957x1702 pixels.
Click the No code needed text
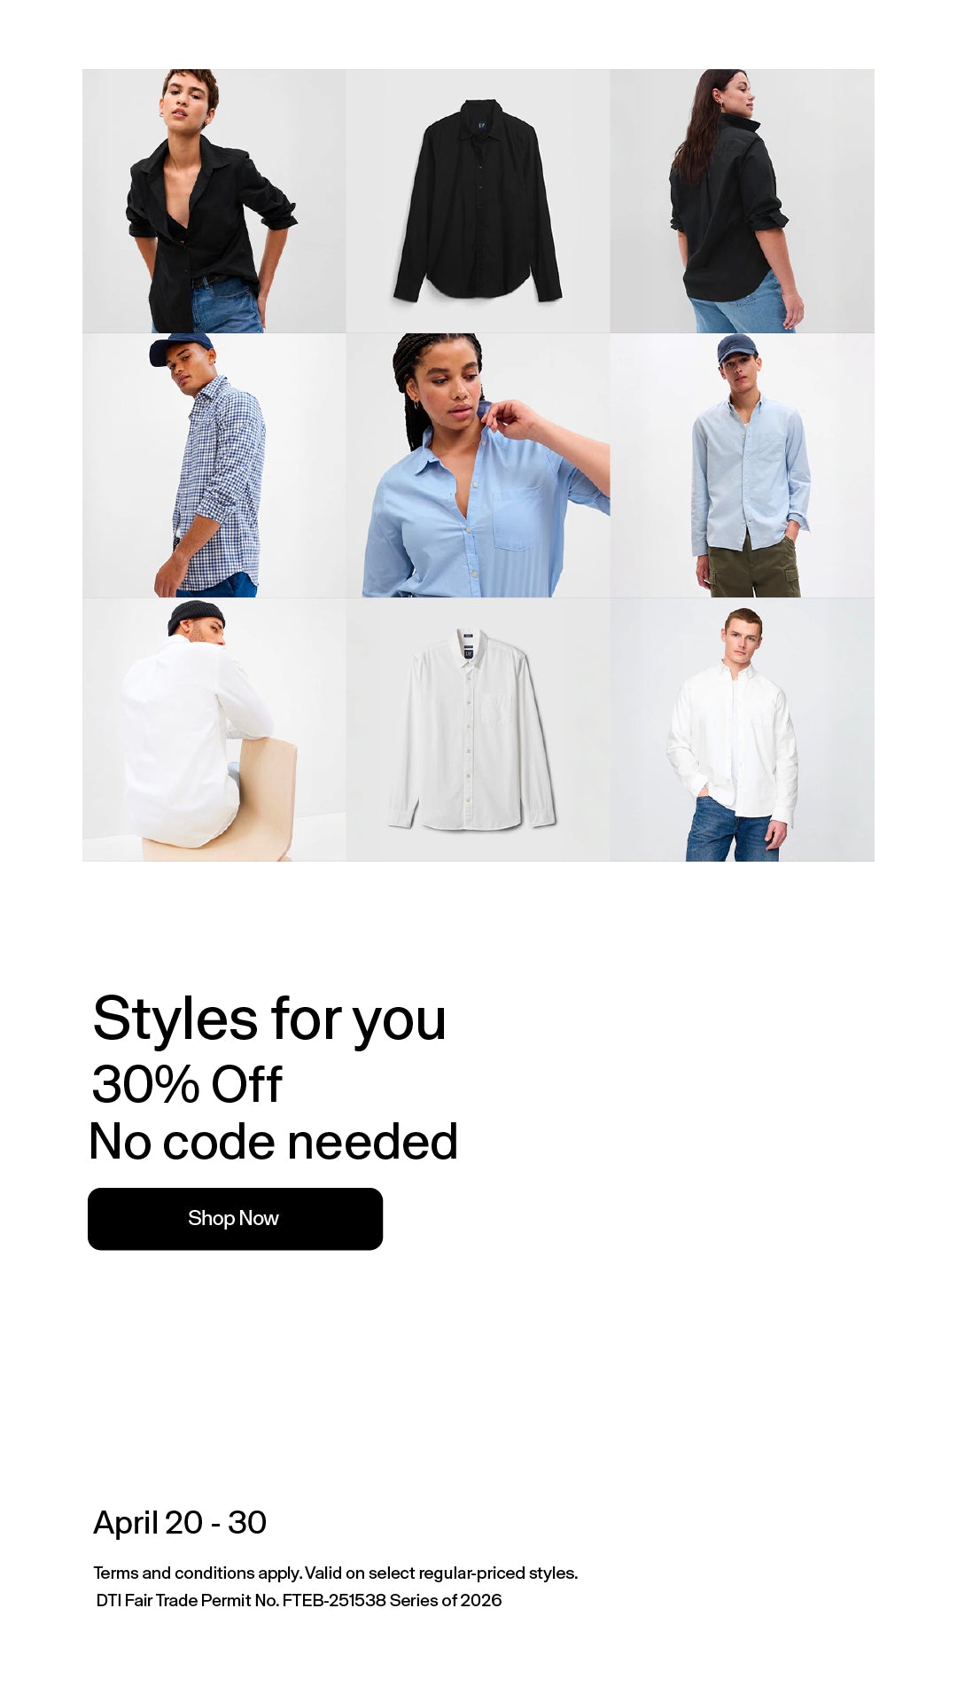pos(274,1142)
